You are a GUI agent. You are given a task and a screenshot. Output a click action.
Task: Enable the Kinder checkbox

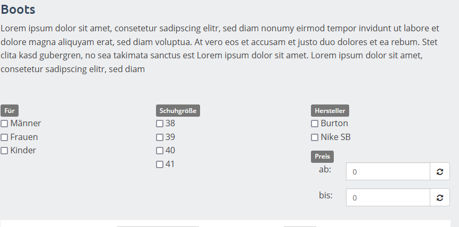point(4,151)
